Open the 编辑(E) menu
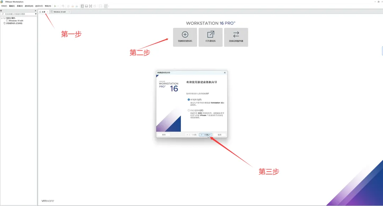Screen dimensions: 383x206 [12, 6]
